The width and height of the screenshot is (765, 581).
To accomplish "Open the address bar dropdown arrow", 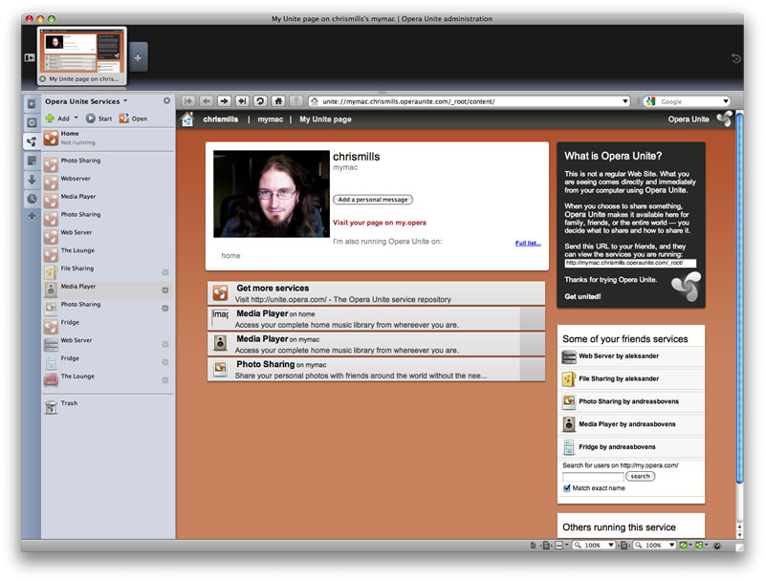I will point(624,100).
